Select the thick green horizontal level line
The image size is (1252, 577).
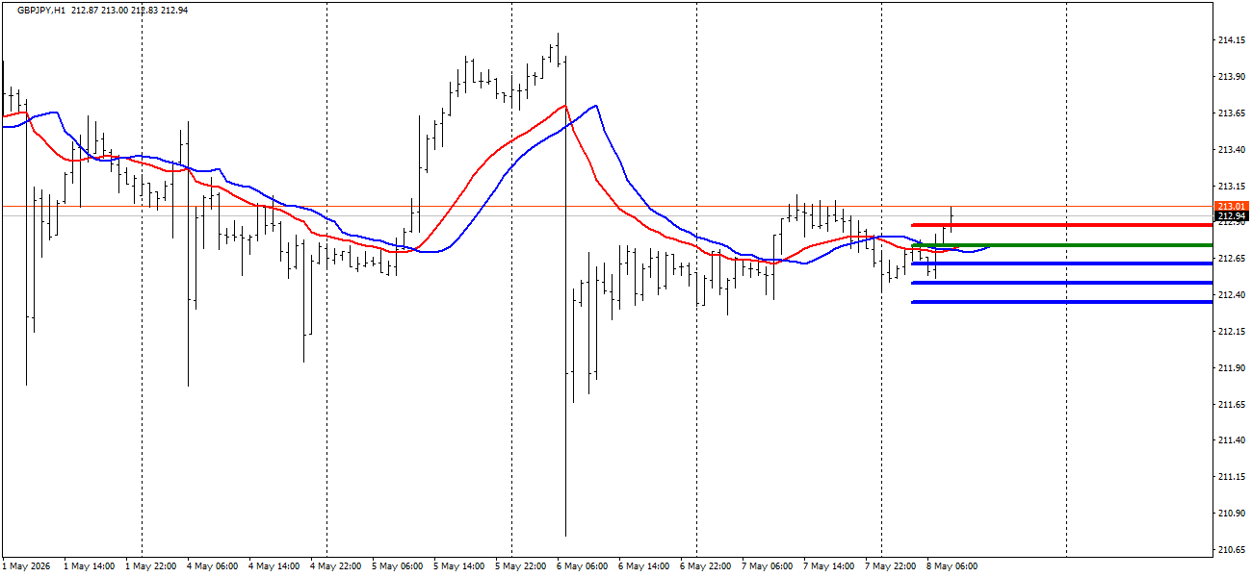click(x=1061, y=245)
